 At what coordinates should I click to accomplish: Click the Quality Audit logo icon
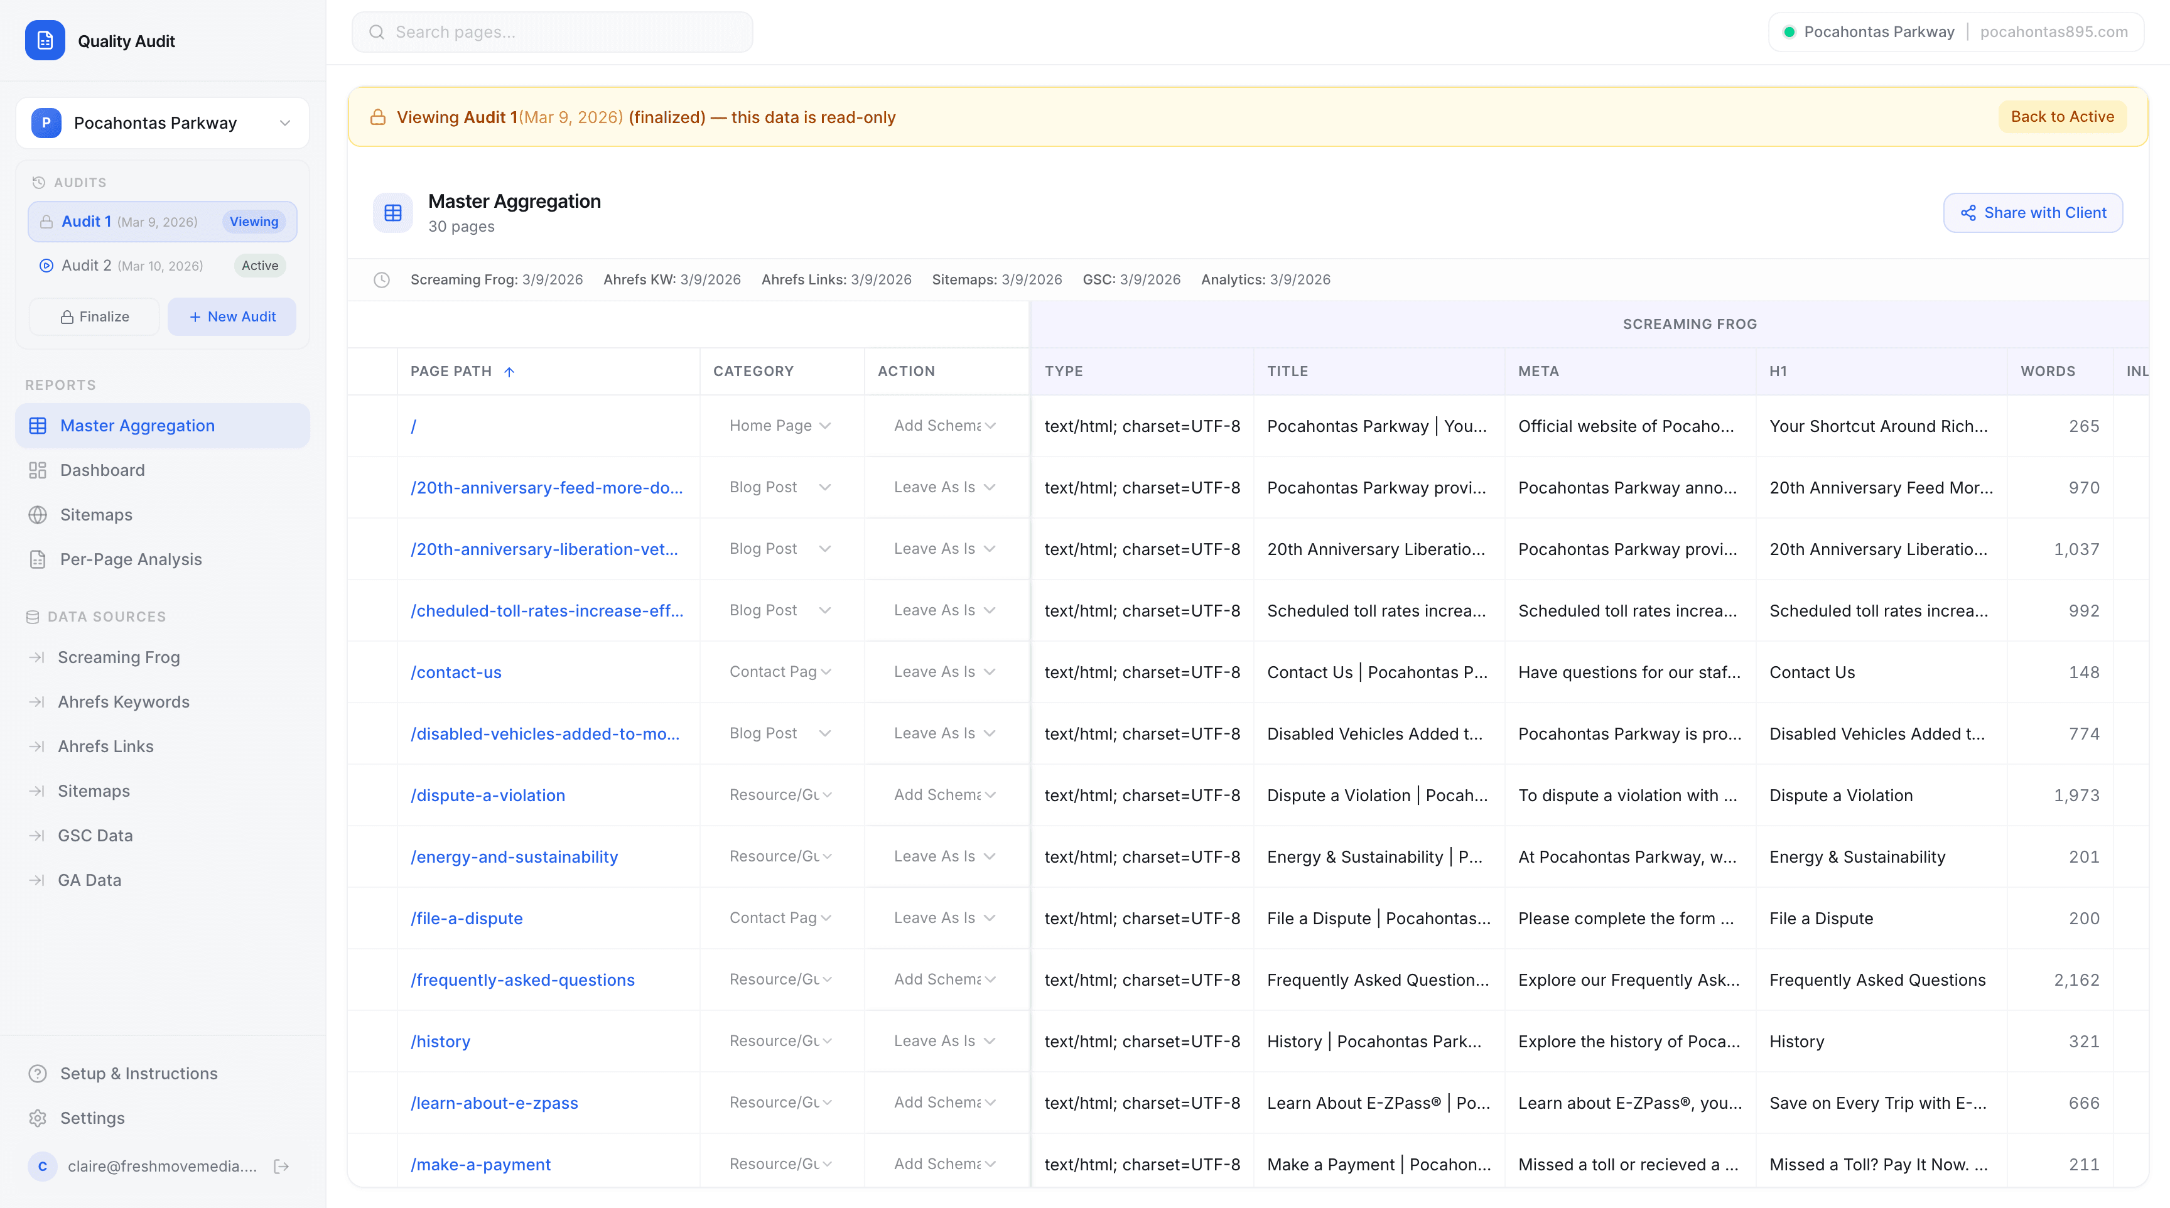pos(45,40)
